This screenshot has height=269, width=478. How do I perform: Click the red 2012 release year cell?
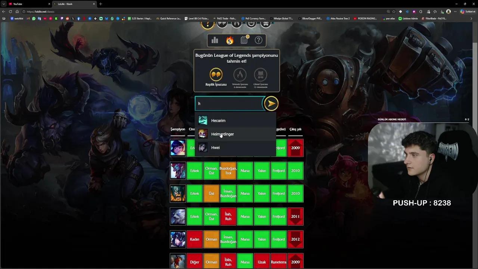[295, 239]
